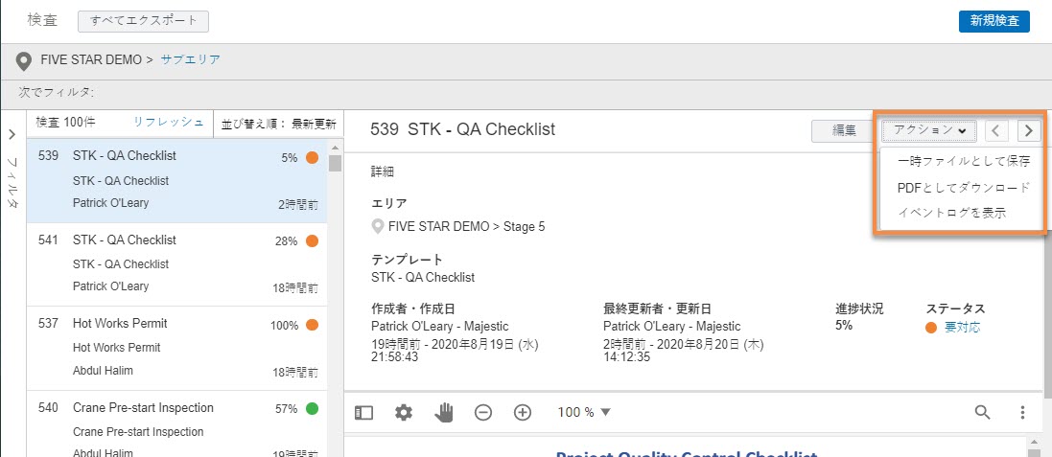
Task: Select the hand pan tool
Action: tap(444, 412)
